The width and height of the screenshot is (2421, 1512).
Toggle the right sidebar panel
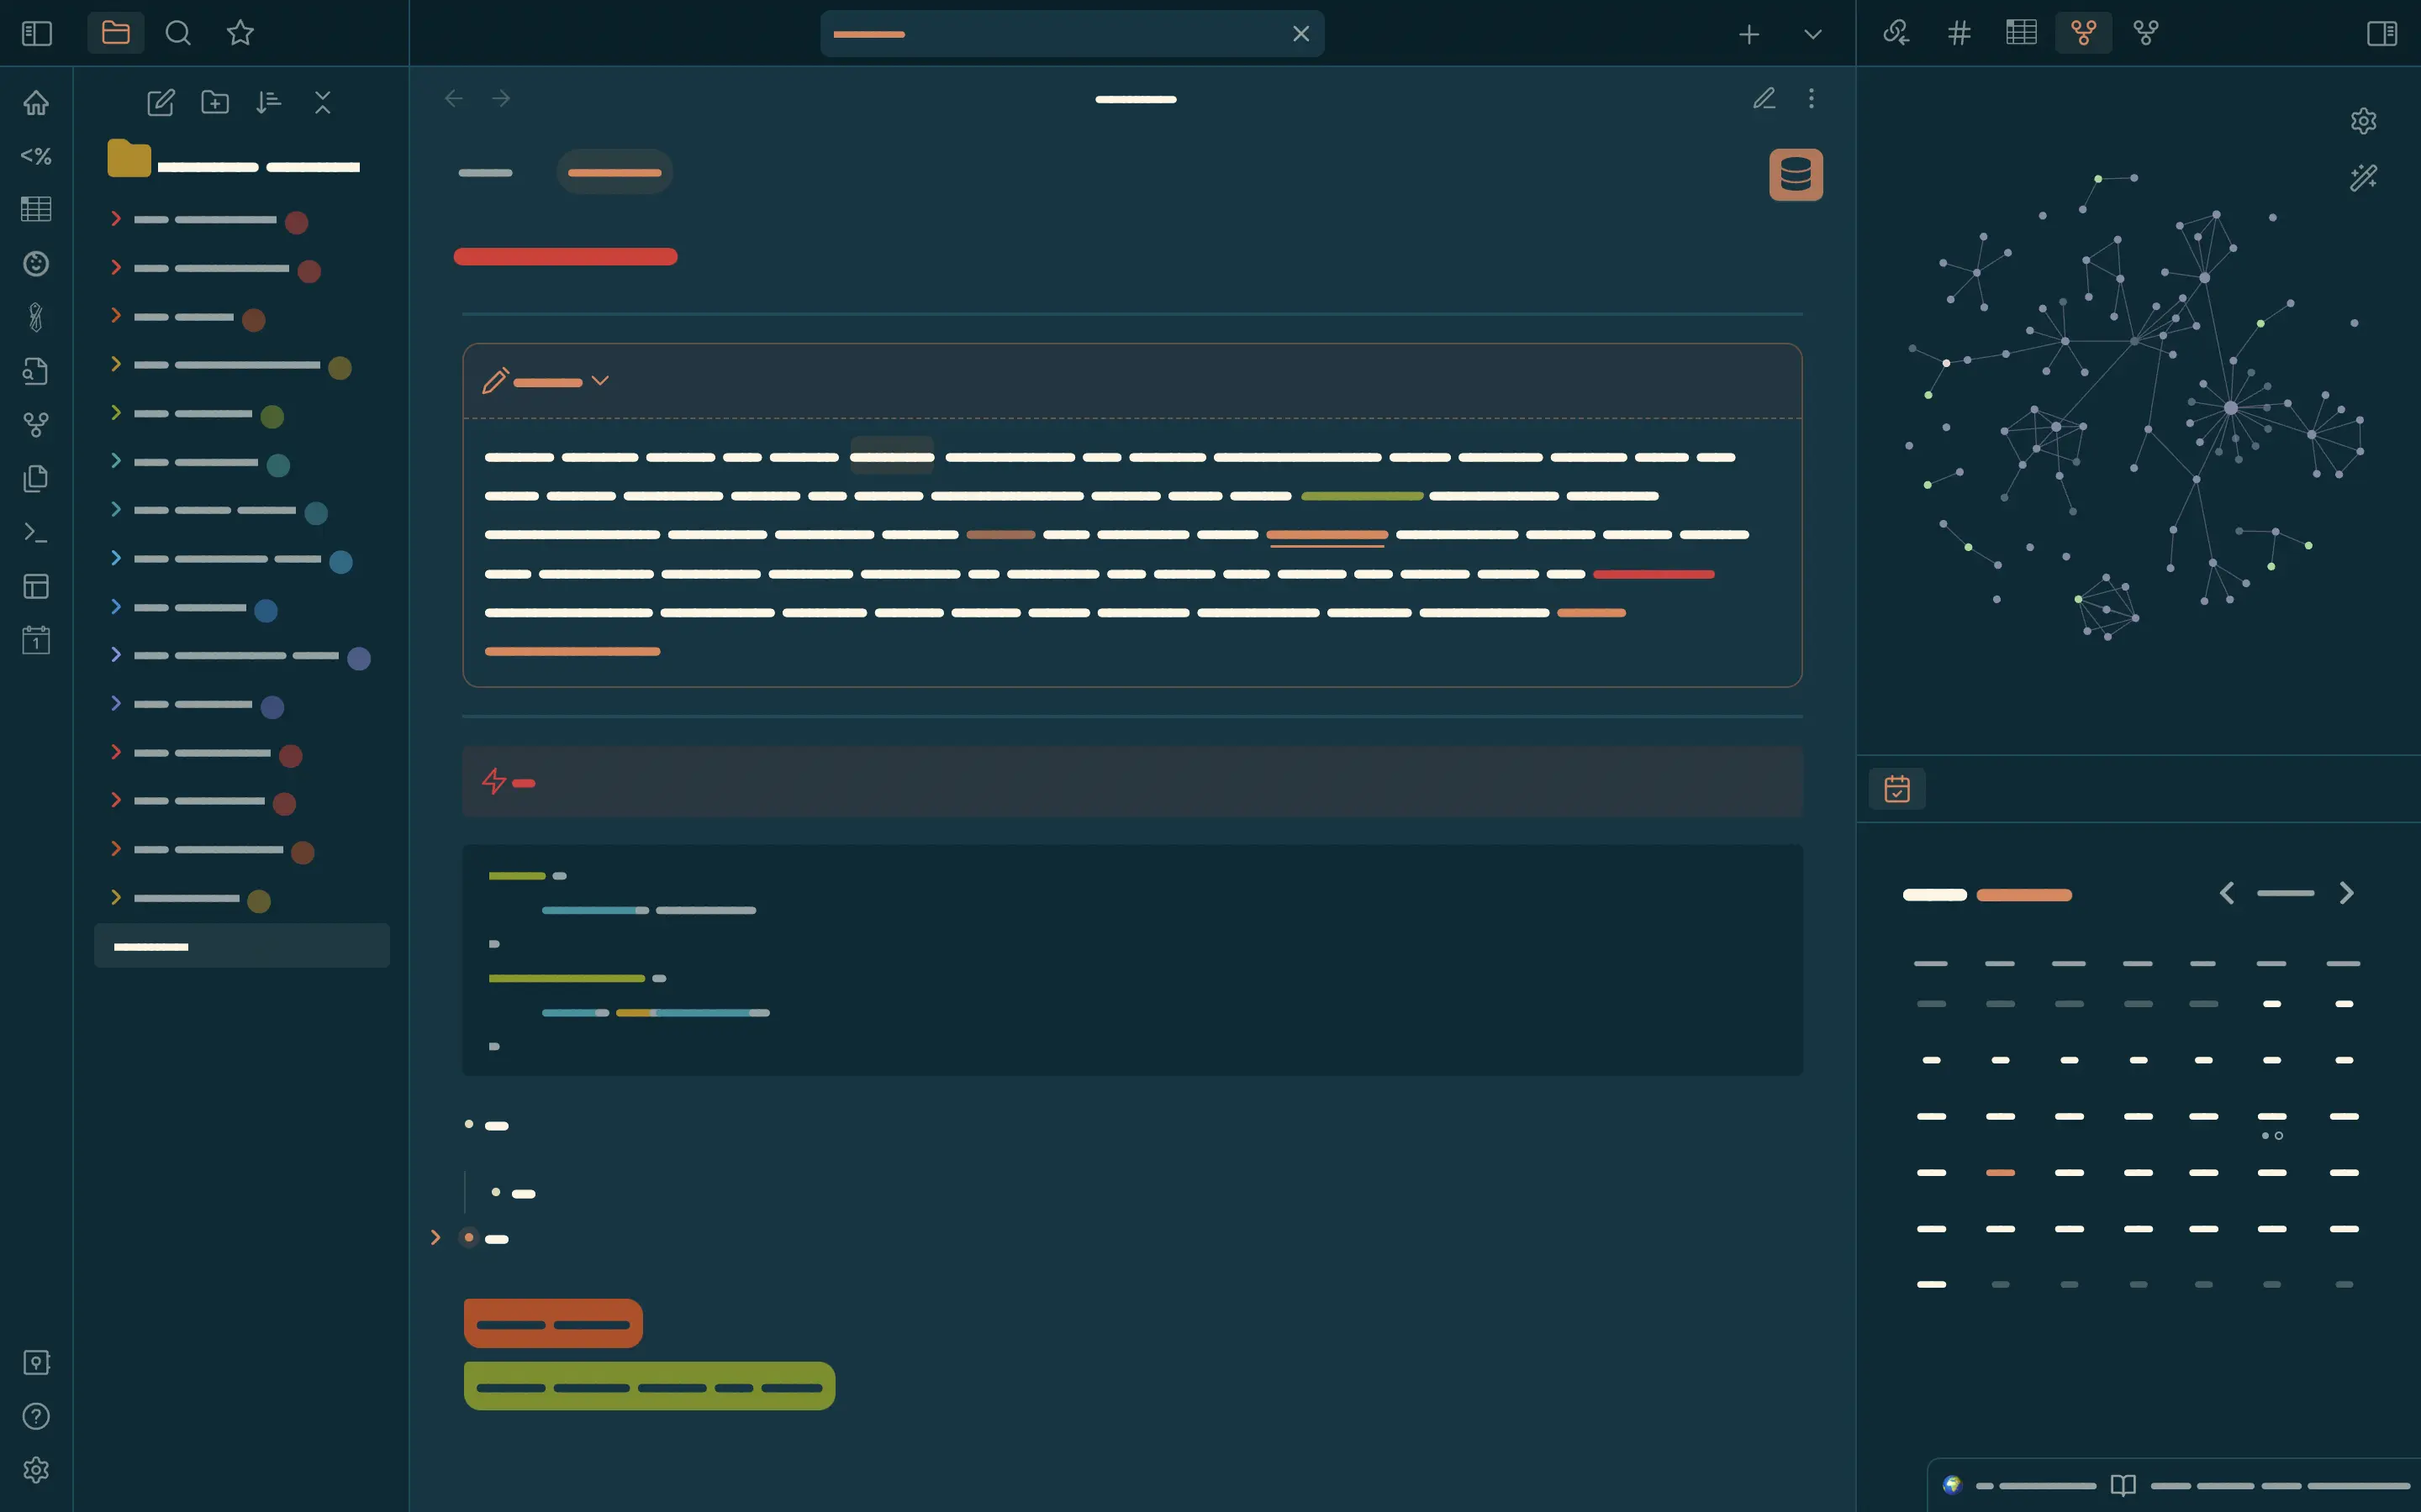pos(2381,33)
